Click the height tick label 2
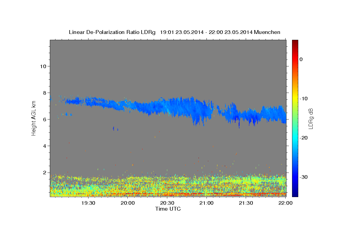This screenshot has height=236, width=354. (x=45, y=173)
